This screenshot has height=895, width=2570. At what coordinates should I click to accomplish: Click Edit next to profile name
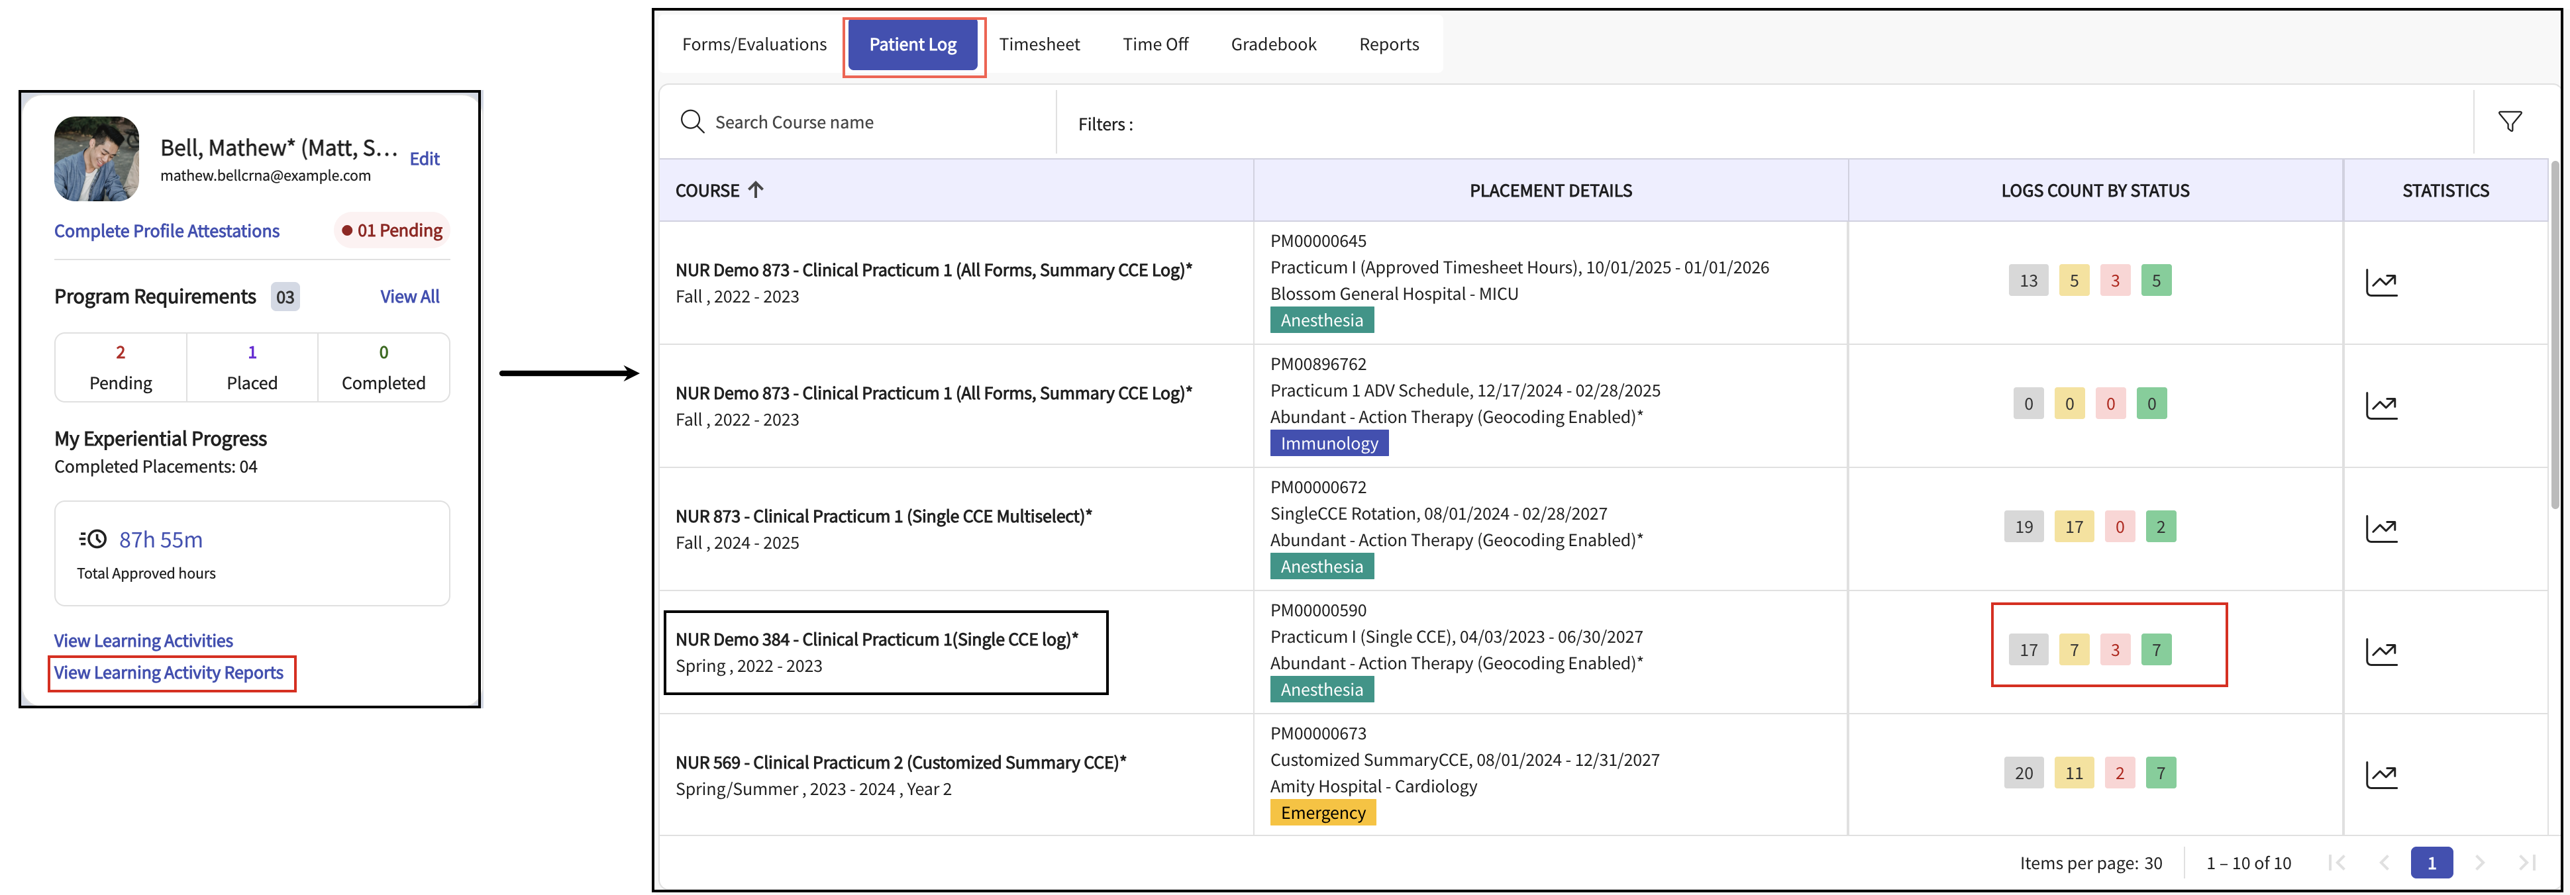point(424,158)
